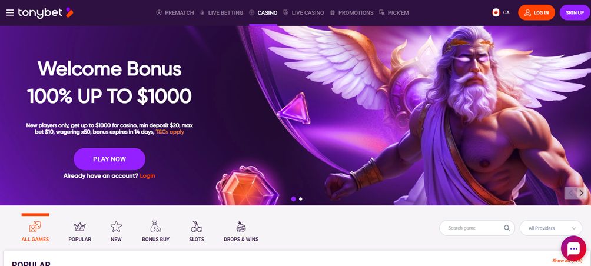Open the Popular crown category
Screen dimensions: 591x266
coord(79,227)
